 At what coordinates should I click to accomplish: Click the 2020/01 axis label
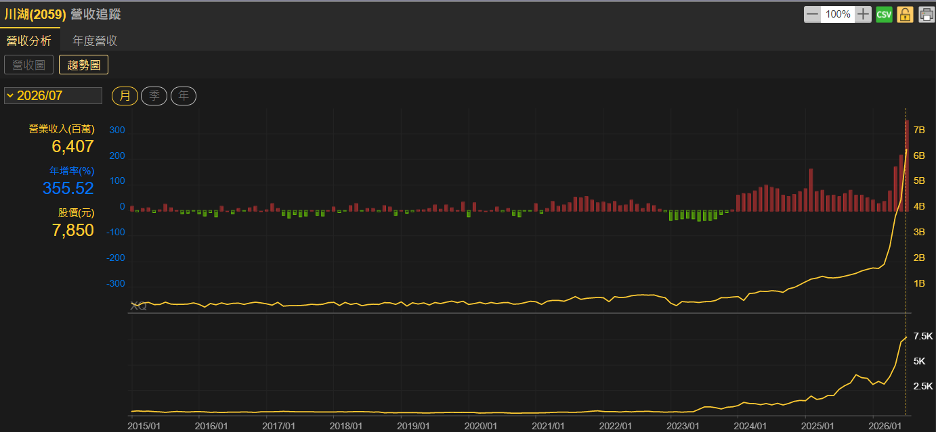(482, 426)
